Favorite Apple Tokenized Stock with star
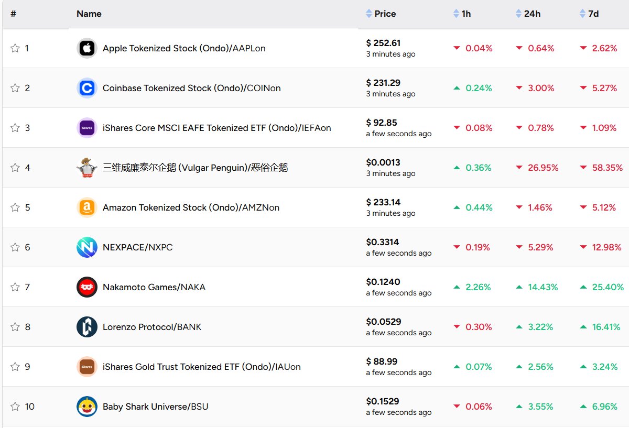 click(x=15, y=48)
